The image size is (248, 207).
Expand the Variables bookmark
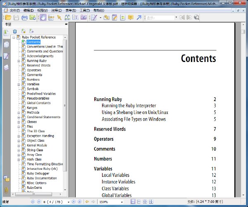19,85
